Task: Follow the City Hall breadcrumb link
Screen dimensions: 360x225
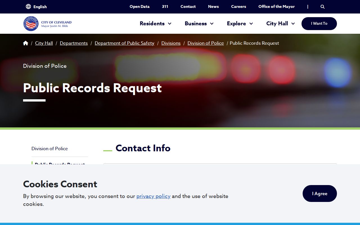Action: tap(44, 43)
